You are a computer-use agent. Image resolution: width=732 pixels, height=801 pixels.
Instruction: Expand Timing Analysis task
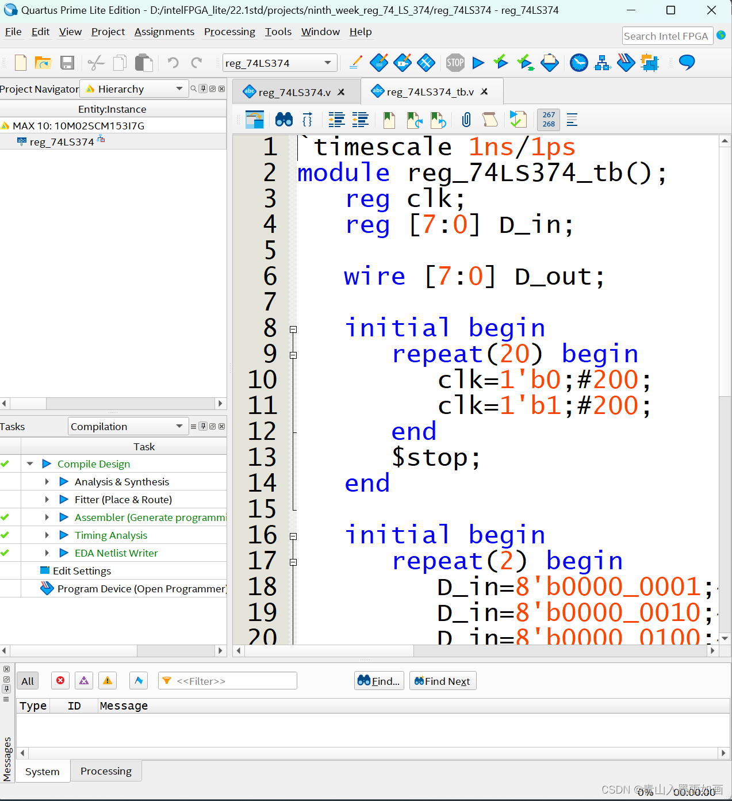pos(47,535)
